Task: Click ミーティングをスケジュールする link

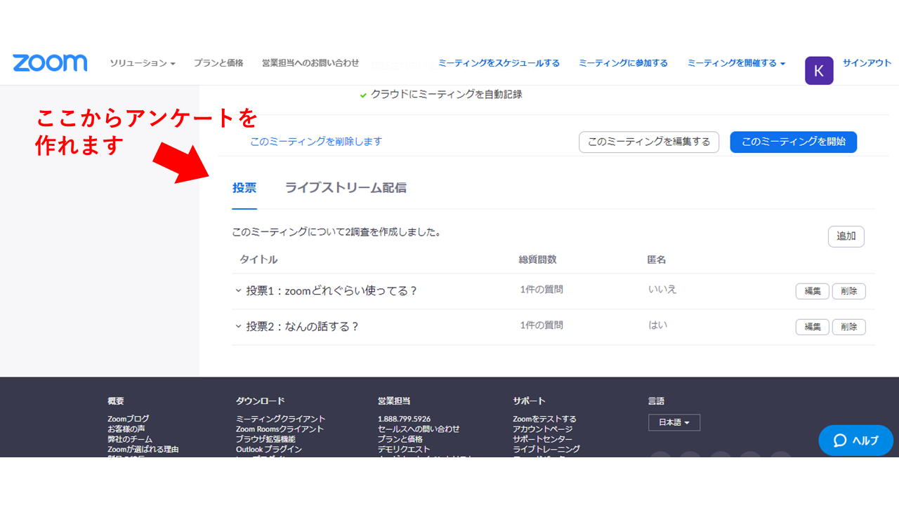Action: 499,63
